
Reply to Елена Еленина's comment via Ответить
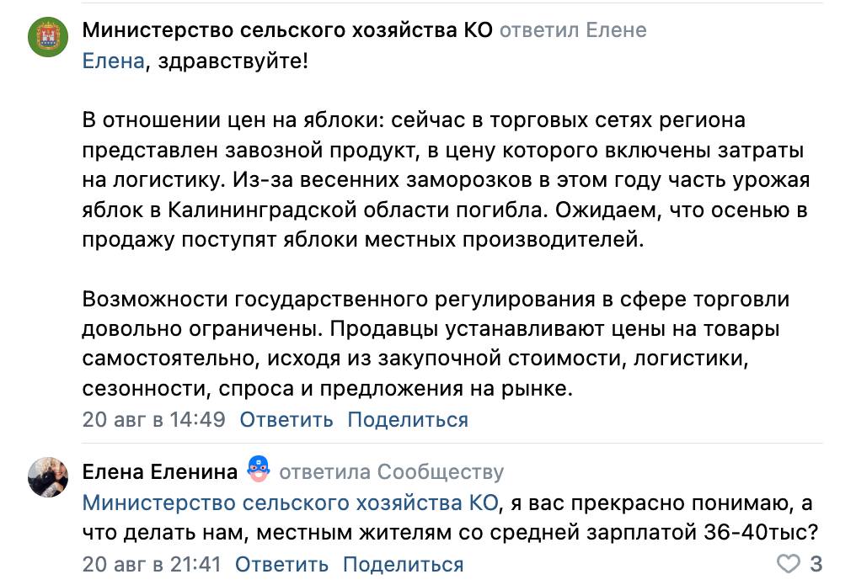[281, 564]
